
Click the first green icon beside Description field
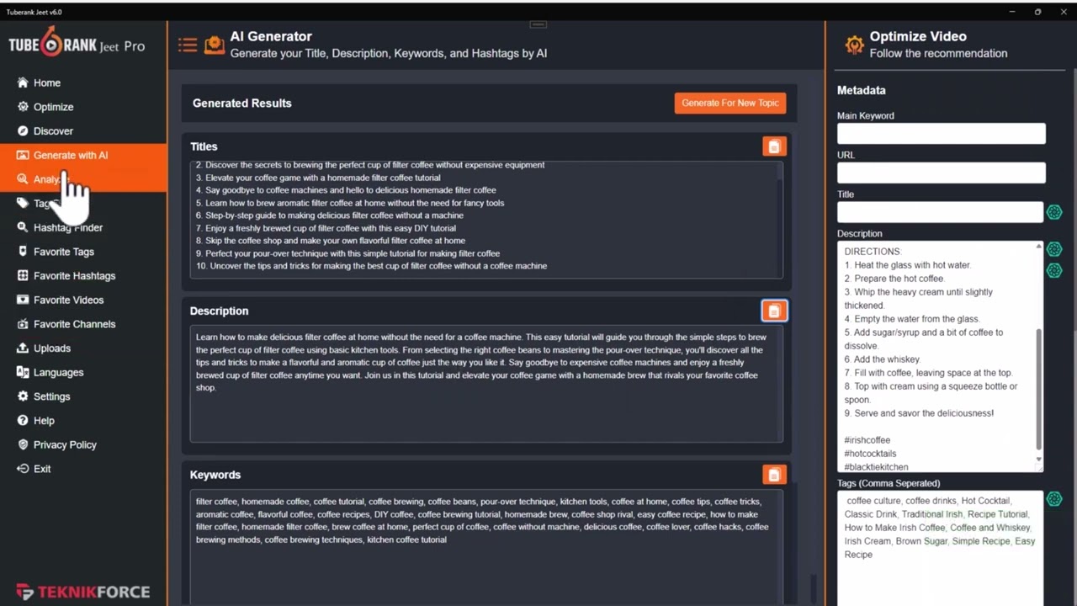tap(1054, 249)
